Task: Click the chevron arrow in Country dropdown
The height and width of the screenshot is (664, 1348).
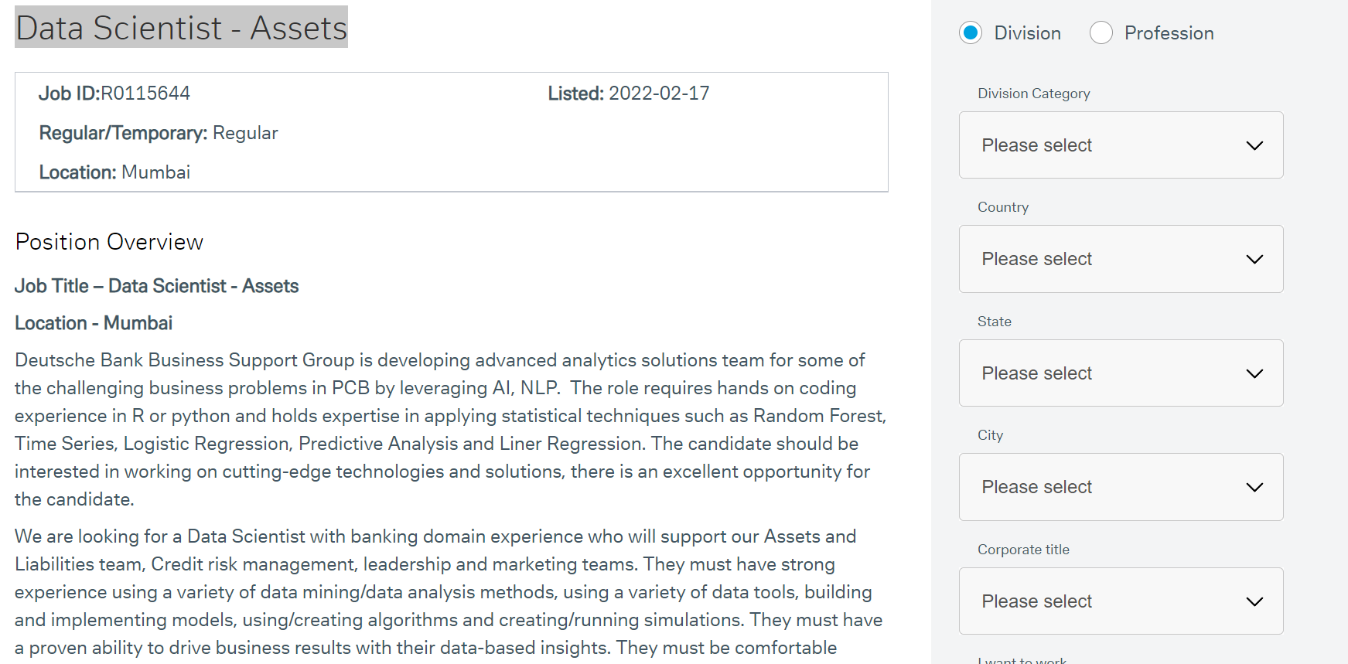Action: 1254,259
